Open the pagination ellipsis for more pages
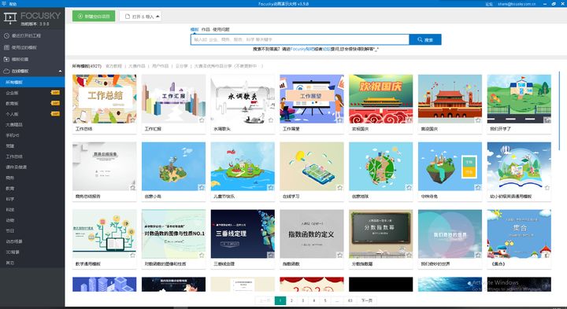Viewport: 567px width, 309px height. coord(337,300)
